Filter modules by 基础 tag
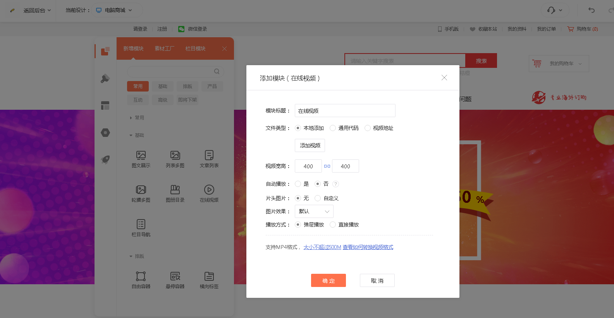Image resolution: width=614 pixels, height=318 pixels. (163, 86)
